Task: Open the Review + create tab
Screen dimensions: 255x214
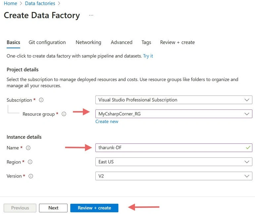Action: point(178,42)
